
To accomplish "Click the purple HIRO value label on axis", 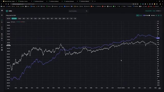I will (158, 38).
